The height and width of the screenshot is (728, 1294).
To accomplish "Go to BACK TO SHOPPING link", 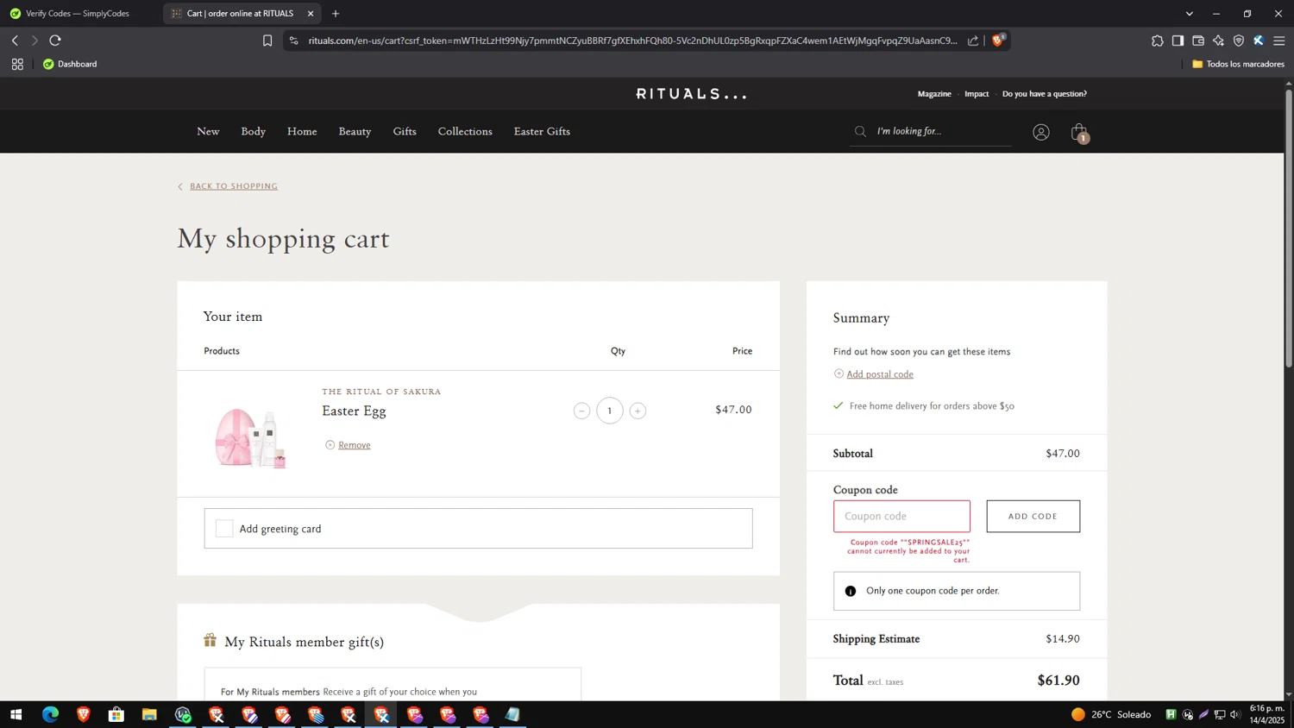I will point(234,186).
